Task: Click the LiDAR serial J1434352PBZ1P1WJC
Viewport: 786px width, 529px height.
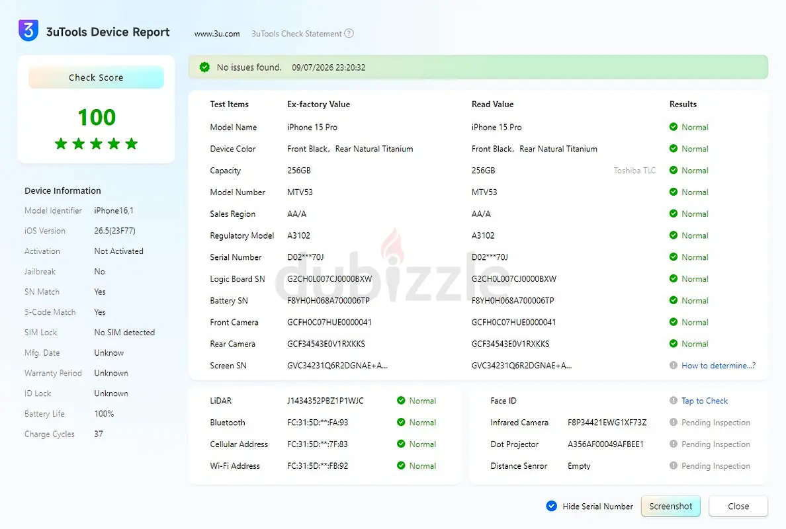Action: coord(326,401)
